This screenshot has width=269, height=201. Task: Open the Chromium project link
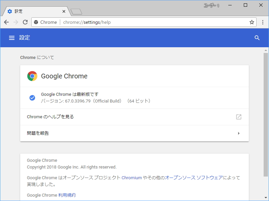132,178
